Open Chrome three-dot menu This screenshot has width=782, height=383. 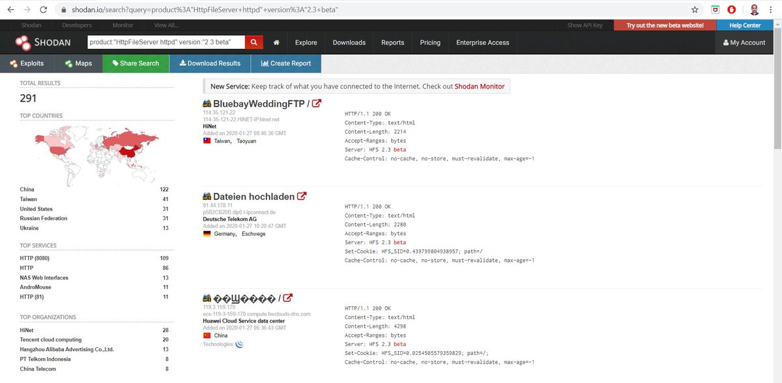coord(772,10)
